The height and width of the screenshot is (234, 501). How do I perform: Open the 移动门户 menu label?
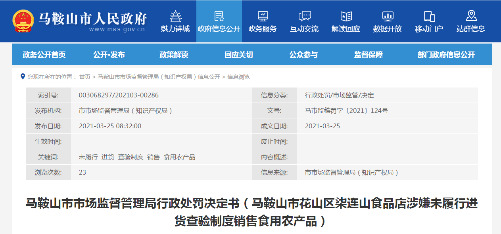click(429, 29)
